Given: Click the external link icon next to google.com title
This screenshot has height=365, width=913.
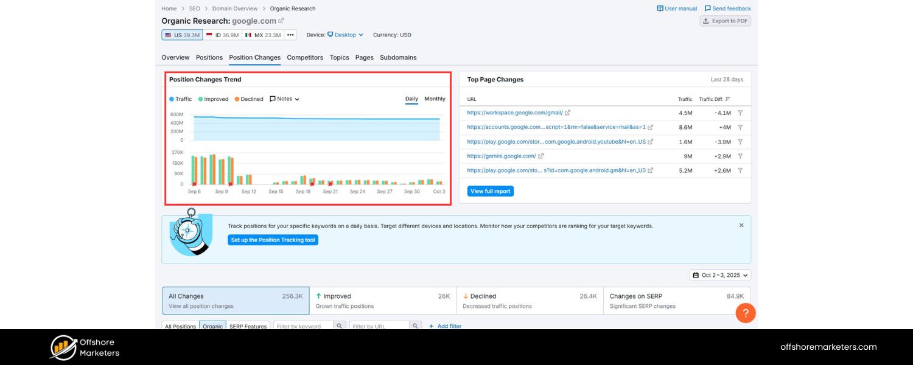Looking at the screenshot, I should (281, 21).
